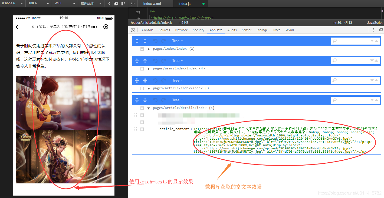Go to previous search result in pages/article/details/index panel
Image resolution: width=384 pixels, height=198 pixels.
click(x=376, y=100)
